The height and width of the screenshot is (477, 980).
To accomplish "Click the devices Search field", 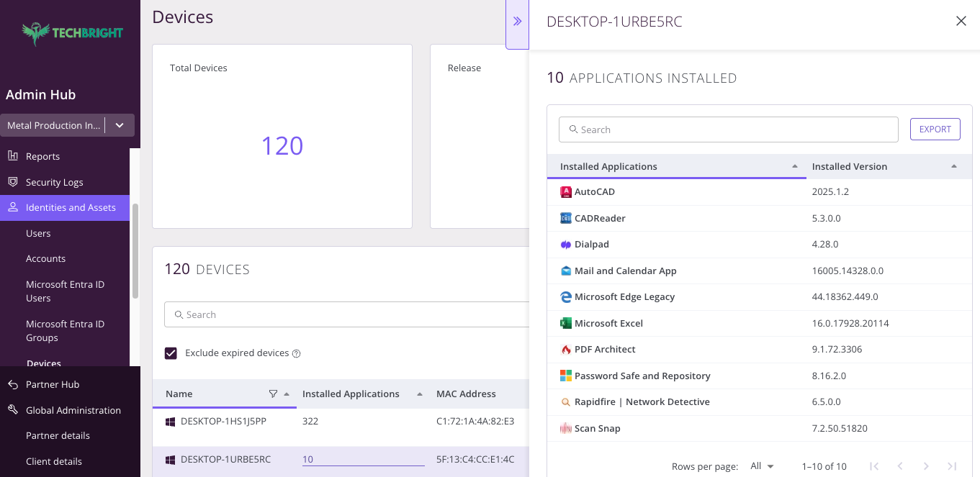I will [x=347, y=314].
